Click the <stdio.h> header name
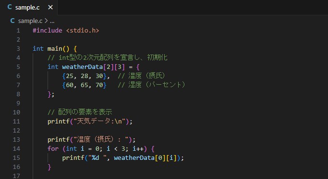 pos(83,31)
